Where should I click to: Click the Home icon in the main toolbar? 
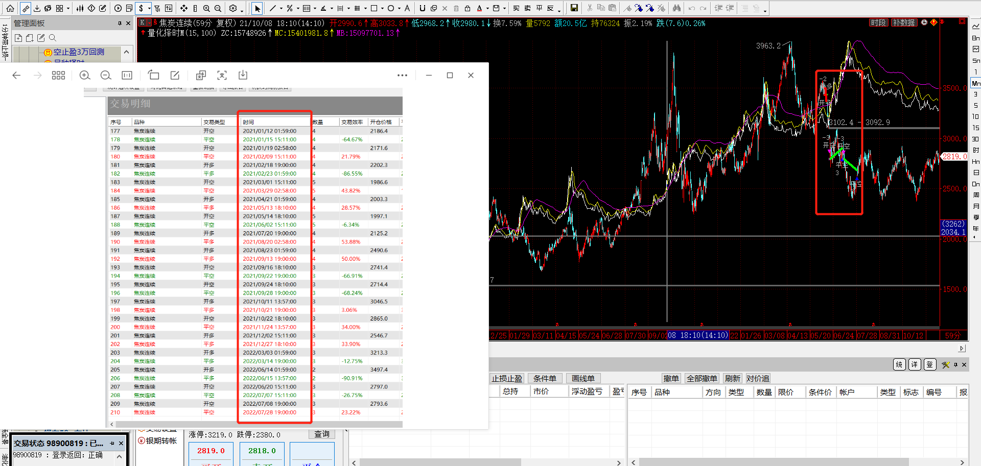pos(10,8)
